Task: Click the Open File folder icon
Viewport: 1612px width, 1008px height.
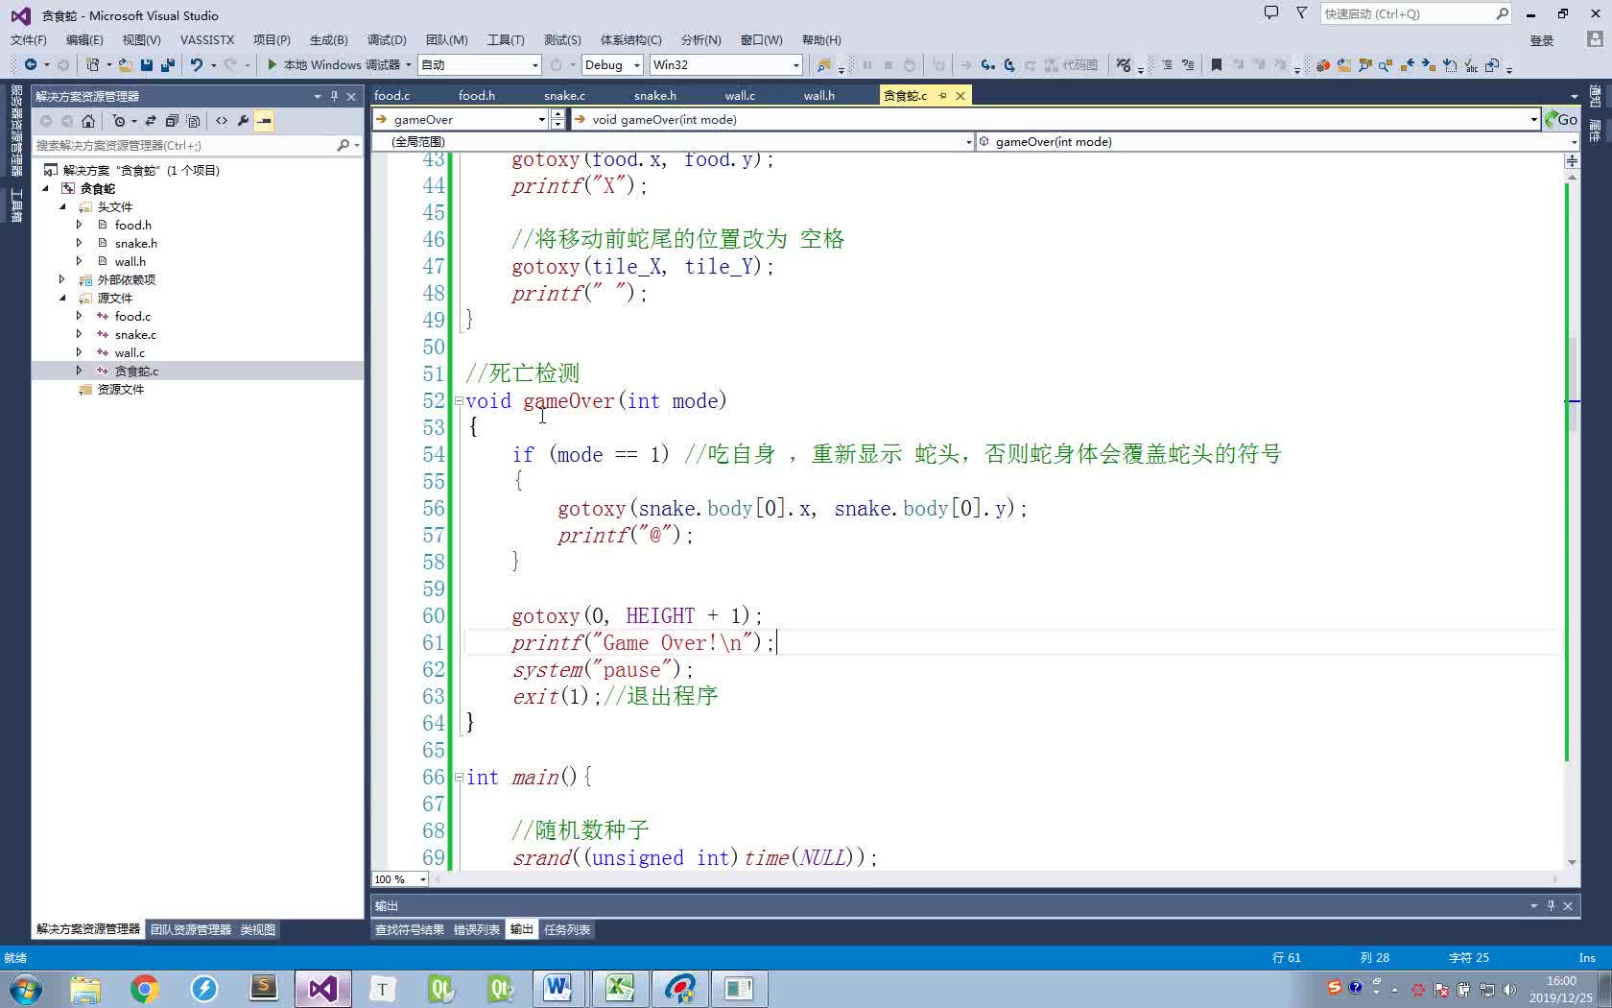Action: click(126, 64)
